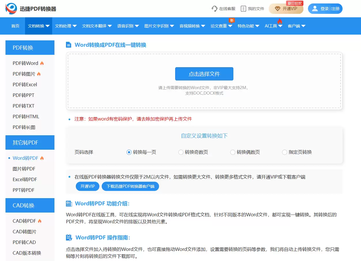Click the 我的文件 document icon
The image size is (361, 261).
tap(243, 9)
